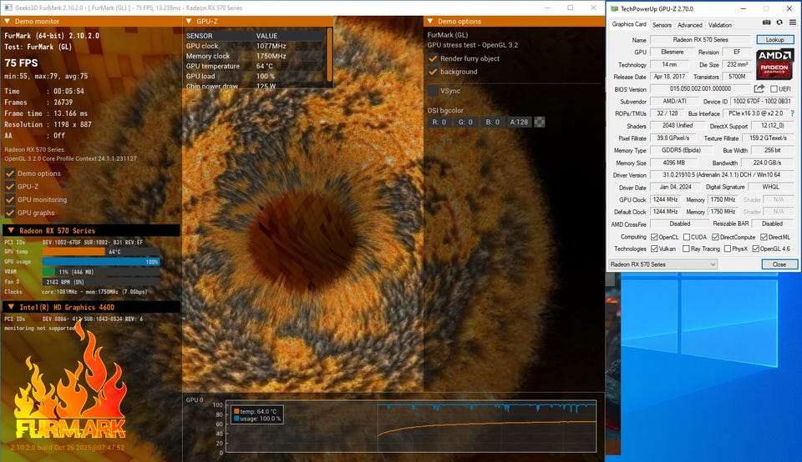The height and width of the screenshot is (462, 802).
Task: Toggle PhysX checkbox in GPU-Z
Action: [728, 249]
